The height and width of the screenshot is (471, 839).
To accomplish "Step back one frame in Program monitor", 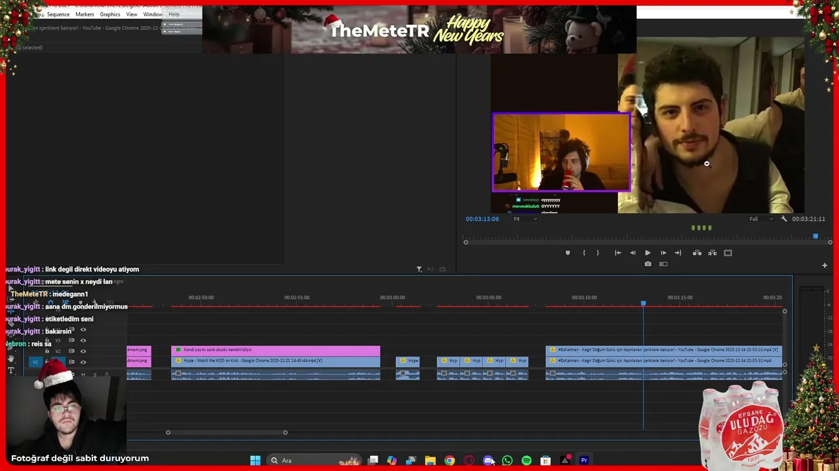I will (x=633, y=253).
